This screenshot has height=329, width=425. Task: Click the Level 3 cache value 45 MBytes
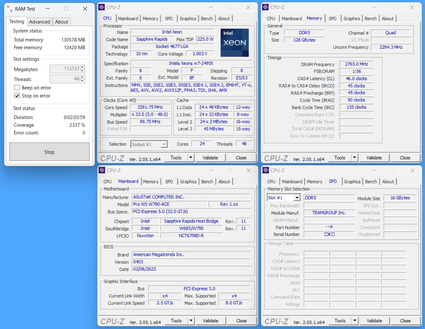[x=214, y=129]
